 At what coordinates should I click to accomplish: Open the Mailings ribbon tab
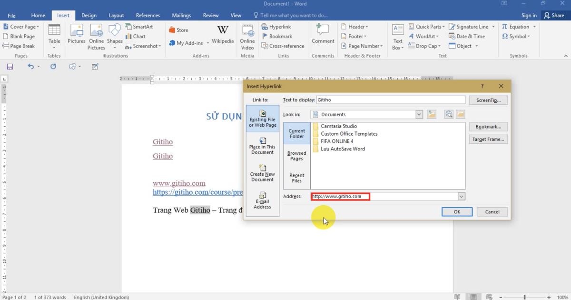(x=181, y=15)
